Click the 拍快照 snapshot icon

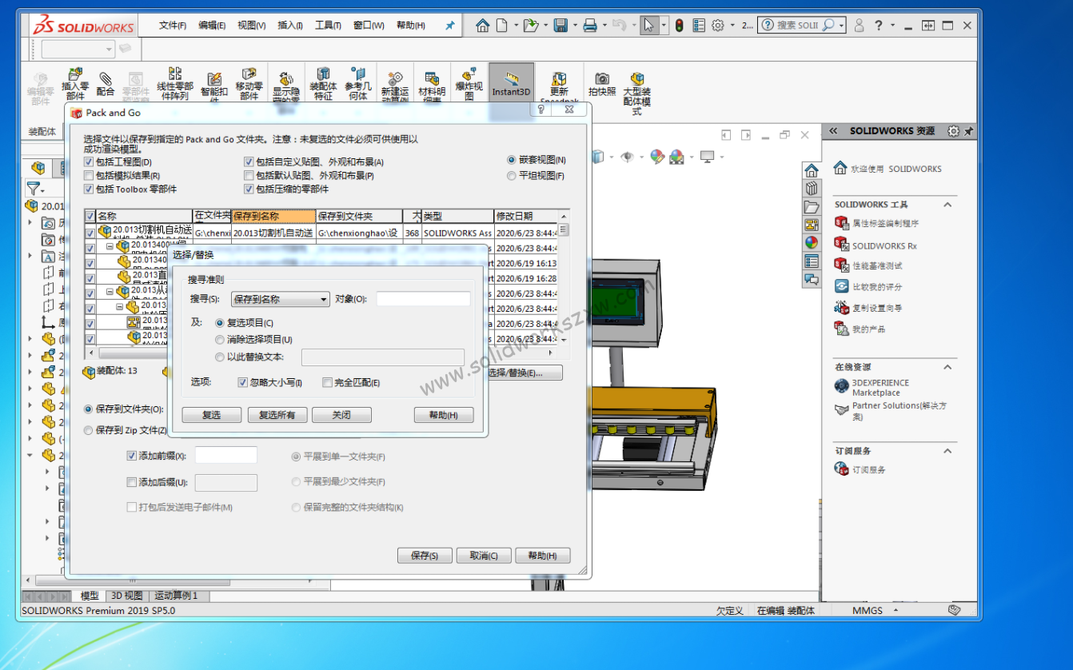pos(601,83)
